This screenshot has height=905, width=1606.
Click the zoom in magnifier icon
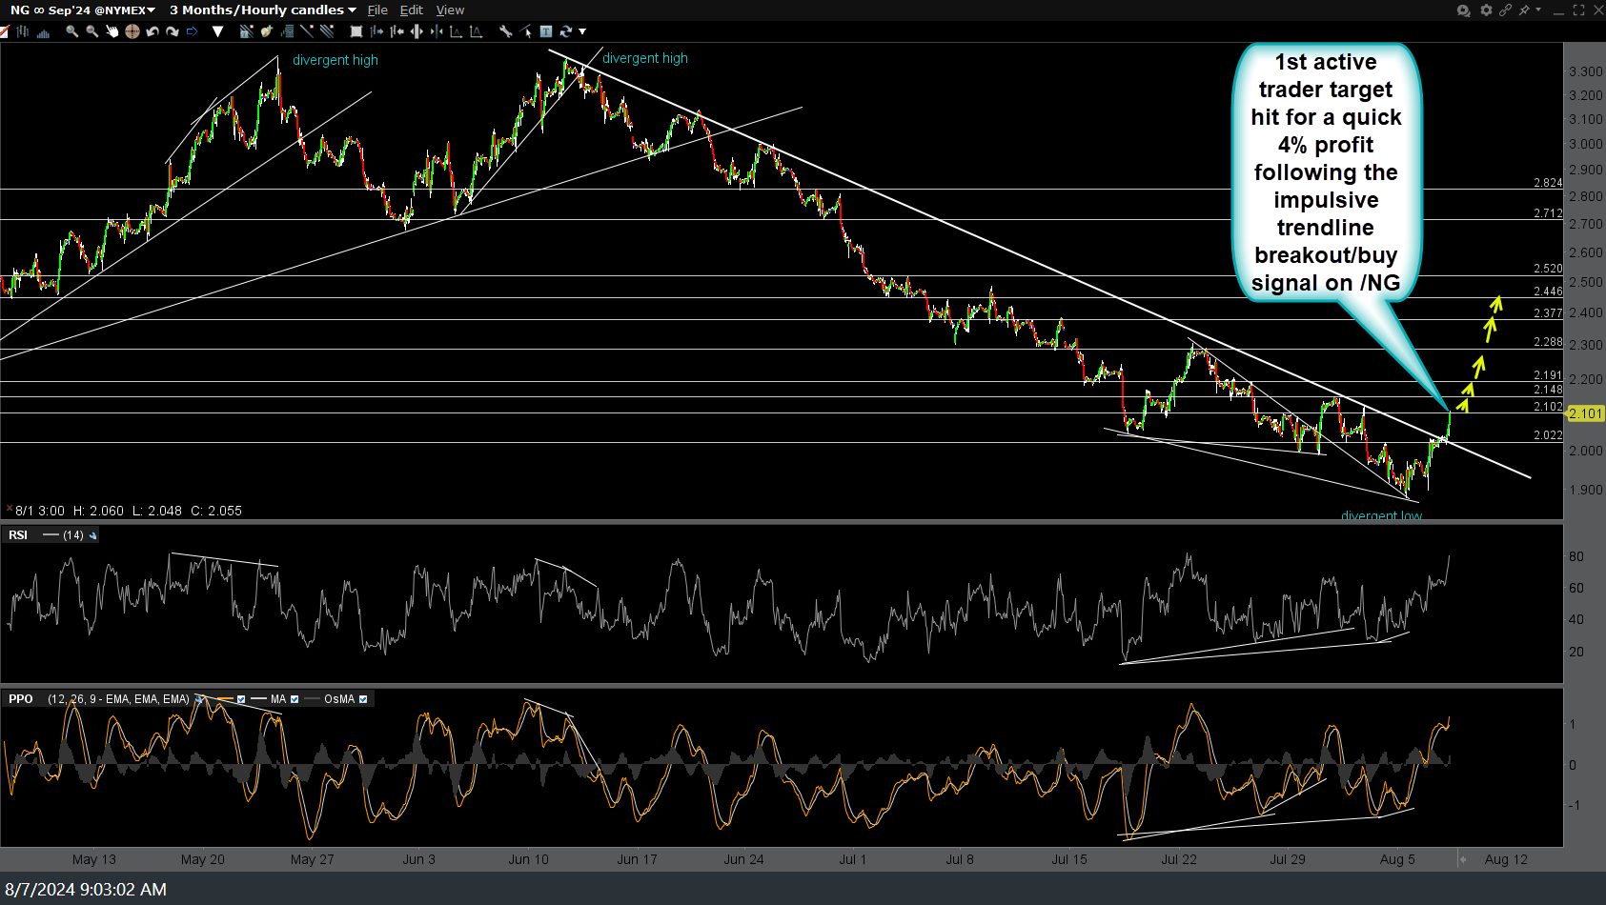pyautogui.click(x=71, y=31)
